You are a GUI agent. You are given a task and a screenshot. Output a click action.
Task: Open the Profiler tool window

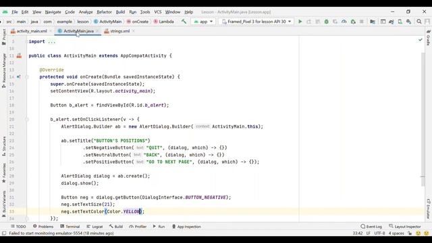click(x=138, y=227)
